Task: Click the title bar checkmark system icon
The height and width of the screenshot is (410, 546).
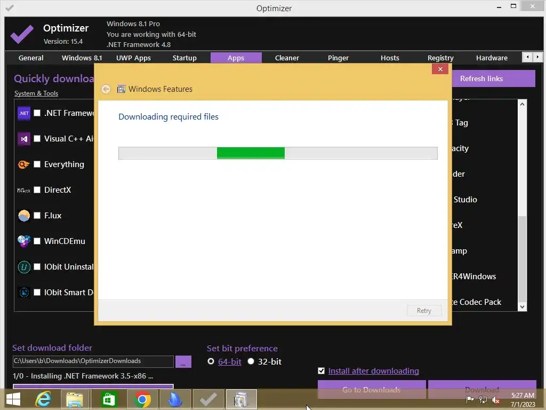Action: [10, 7]
